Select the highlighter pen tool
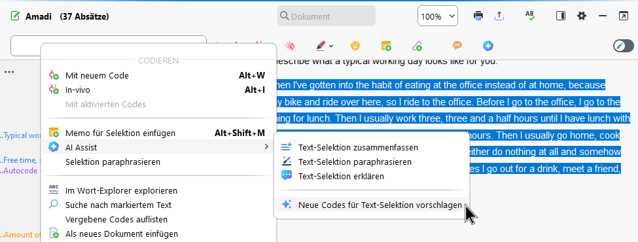This screenshot has height=242, width=638. point(321,46)
